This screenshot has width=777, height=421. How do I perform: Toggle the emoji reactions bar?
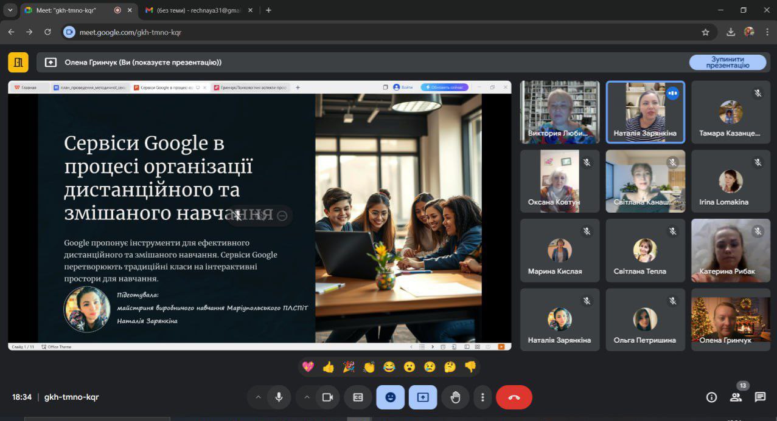coord(390,397)
